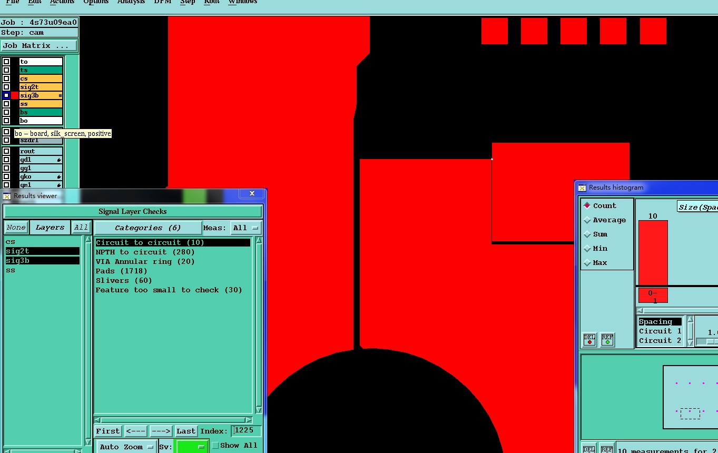718x453 pixels.
Task: Select the Max radio option
Action: pos(587,263)
